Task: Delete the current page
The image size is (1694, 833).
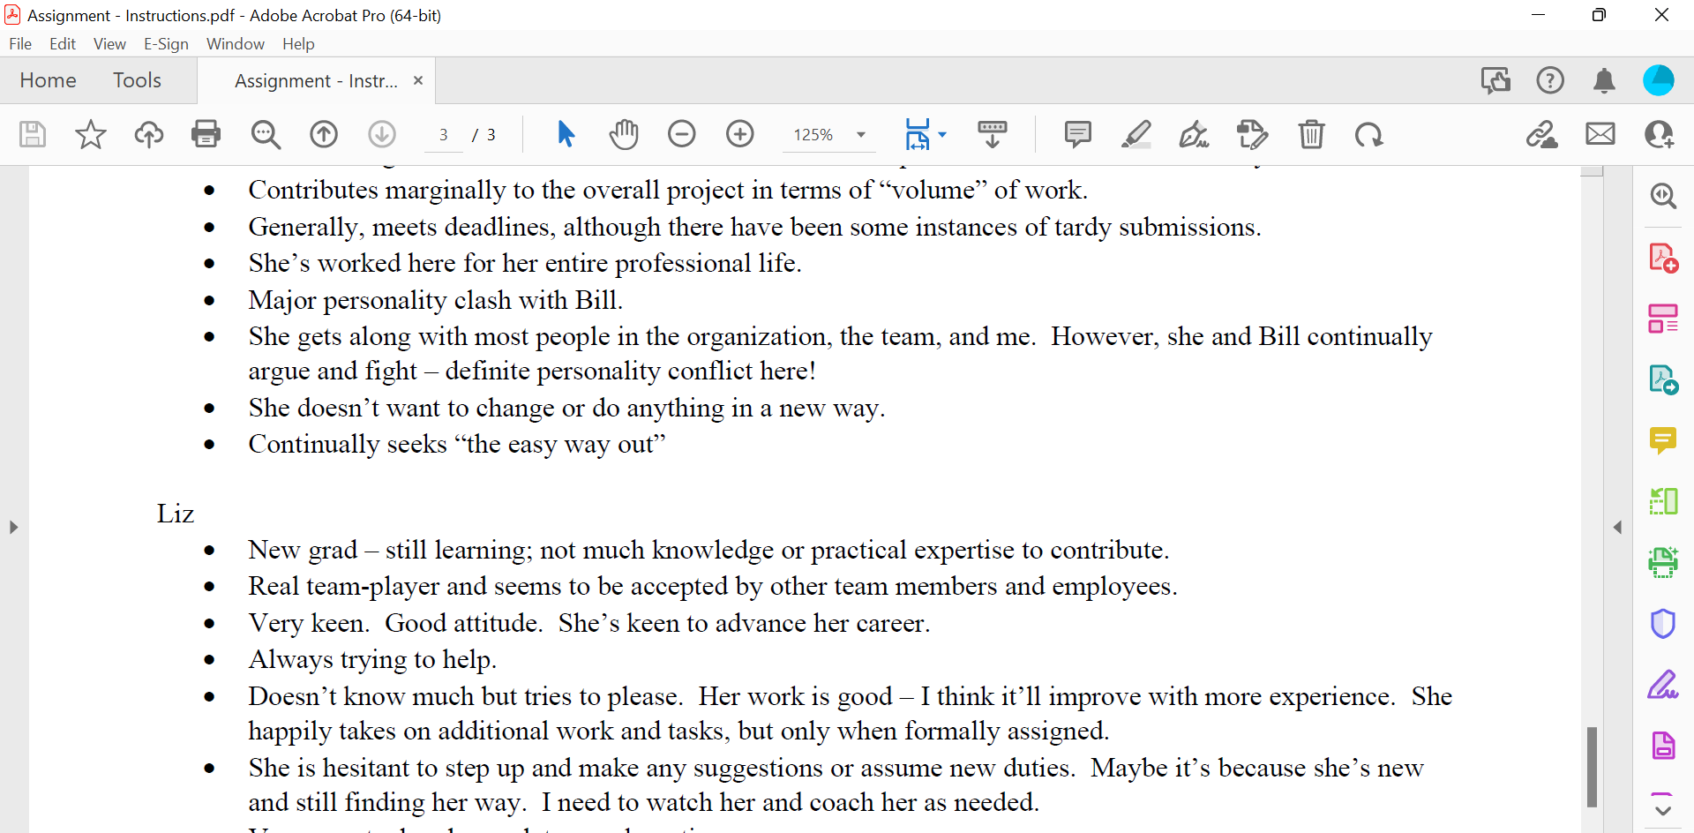Action: tap(1312, 134)
